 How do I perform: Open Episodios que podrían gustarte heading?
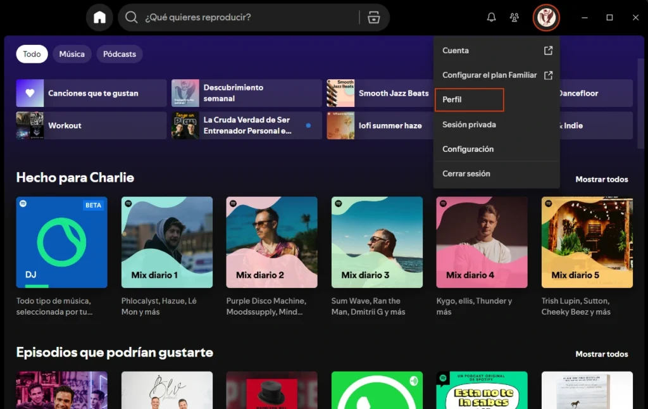[115, 353]
